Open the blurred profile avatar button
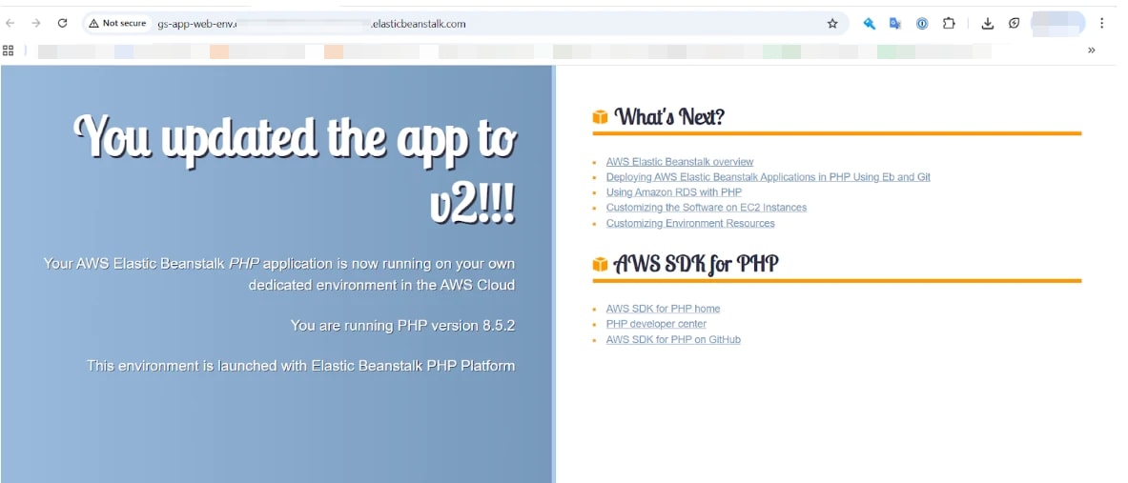 pos(1057,24)
